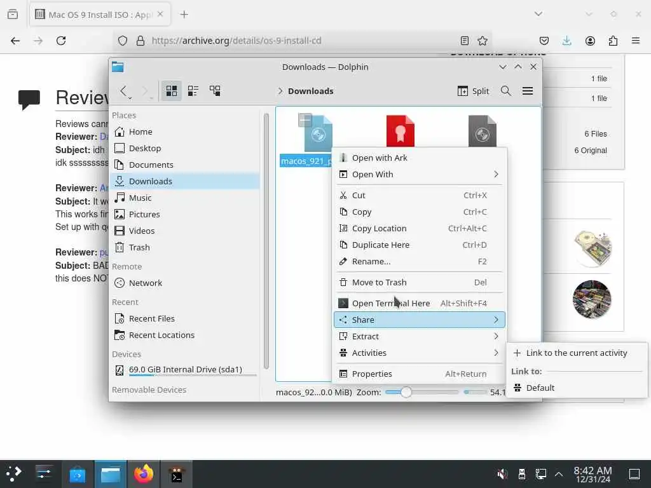The width and height of the screenshot is (651, 488).
Task: Save page to Pocket
Action: click(x=544, y=41)
